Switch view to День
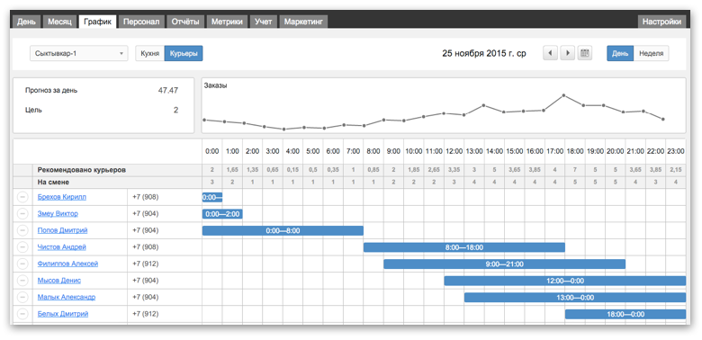This screenshot has width=702, height=340. 620,53
